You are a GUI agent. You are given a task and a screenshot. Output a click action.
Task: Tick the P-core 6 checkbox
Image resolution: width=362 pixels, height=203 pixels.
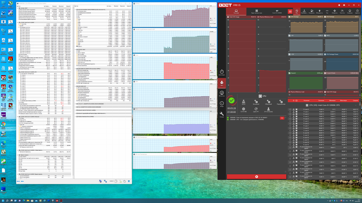click(x=290, y=123)
